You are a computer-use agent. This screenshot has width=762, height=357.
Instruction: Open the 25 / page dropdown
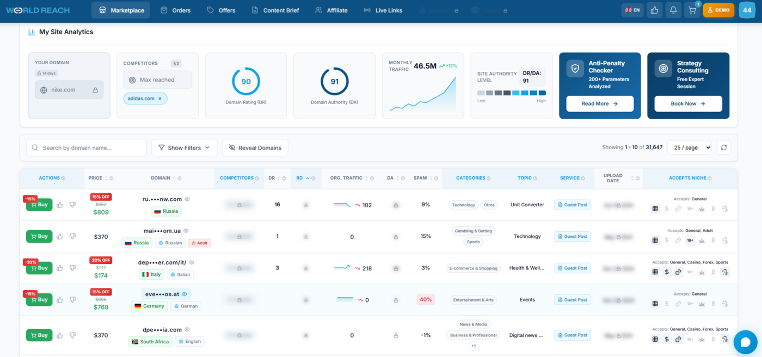click(x=689, y=147)
